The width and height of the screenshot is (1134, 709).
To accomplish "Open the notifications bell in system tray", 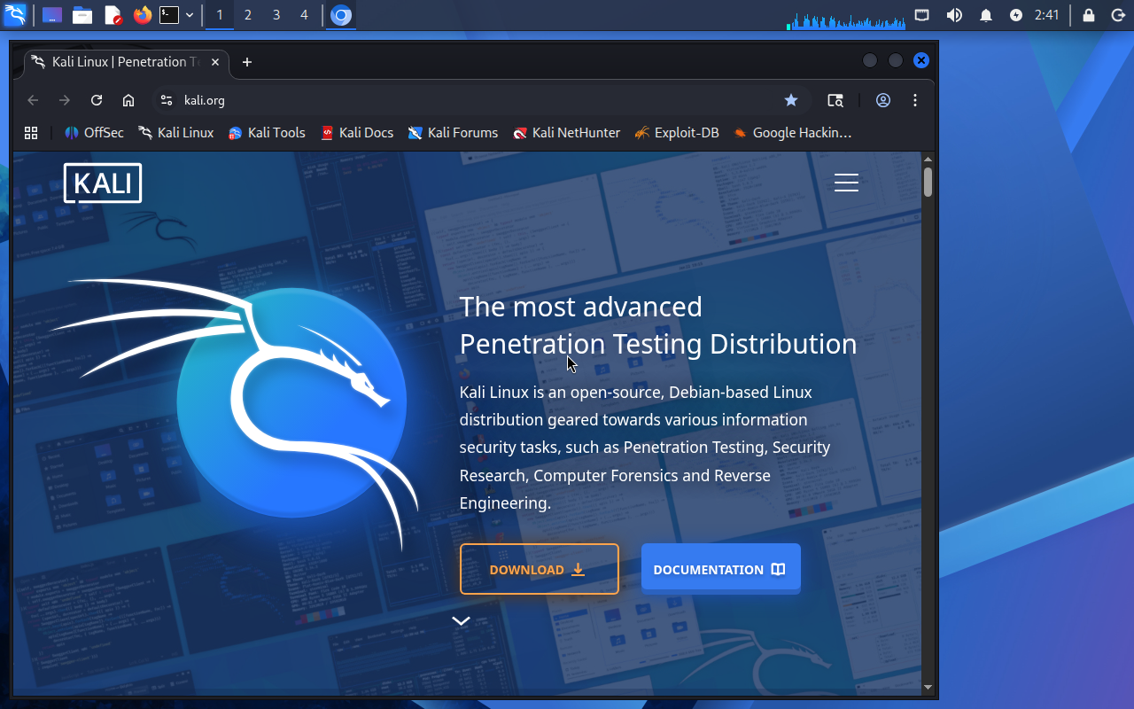I will click(x=986, y=15).
